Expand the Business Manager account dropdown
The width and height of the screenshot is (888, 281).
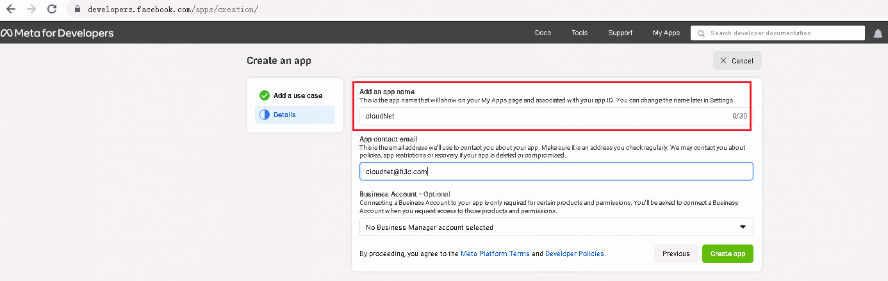pos(556,227)
